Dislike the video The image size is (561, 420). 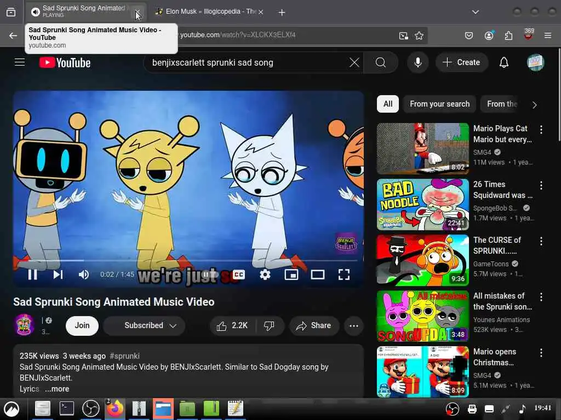[x=270, y=325]
